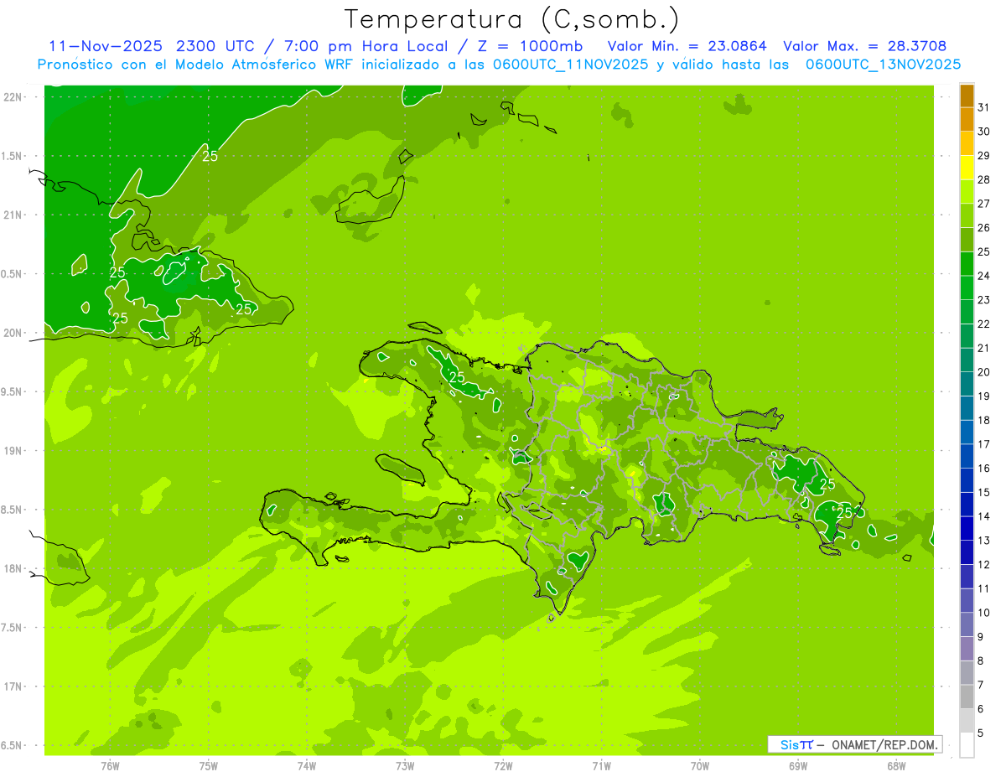Click the '20N' latitude label
The width and height of the screenshot is (1006, 777).
pos(13,333)
